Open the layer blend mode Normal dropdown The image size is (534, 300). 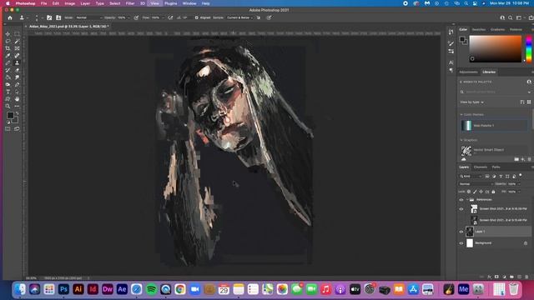[476, 184]
